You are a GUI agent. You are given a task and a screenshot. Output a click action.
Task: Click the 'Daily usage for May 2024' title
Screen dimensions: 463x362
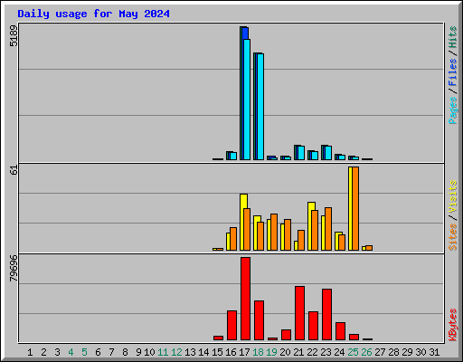point(93,14)
